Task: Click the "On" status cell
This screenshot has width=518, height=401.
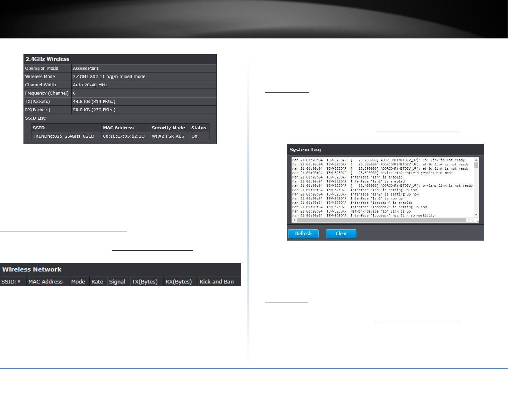Action: point(199,136)
